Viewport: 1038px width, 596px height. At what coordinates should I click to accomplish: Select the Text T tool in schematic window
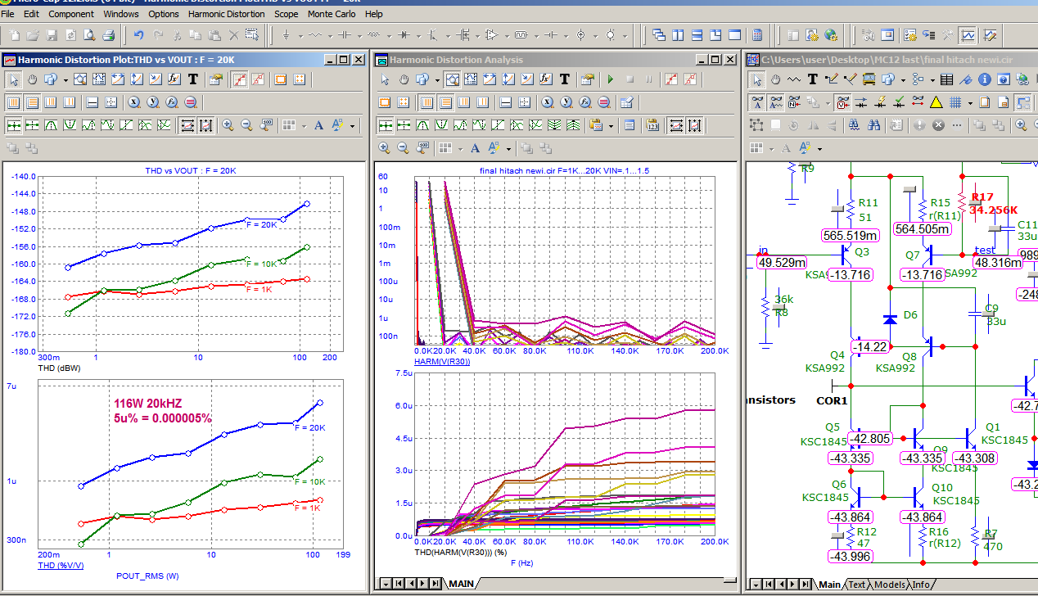tap(813, 79)
